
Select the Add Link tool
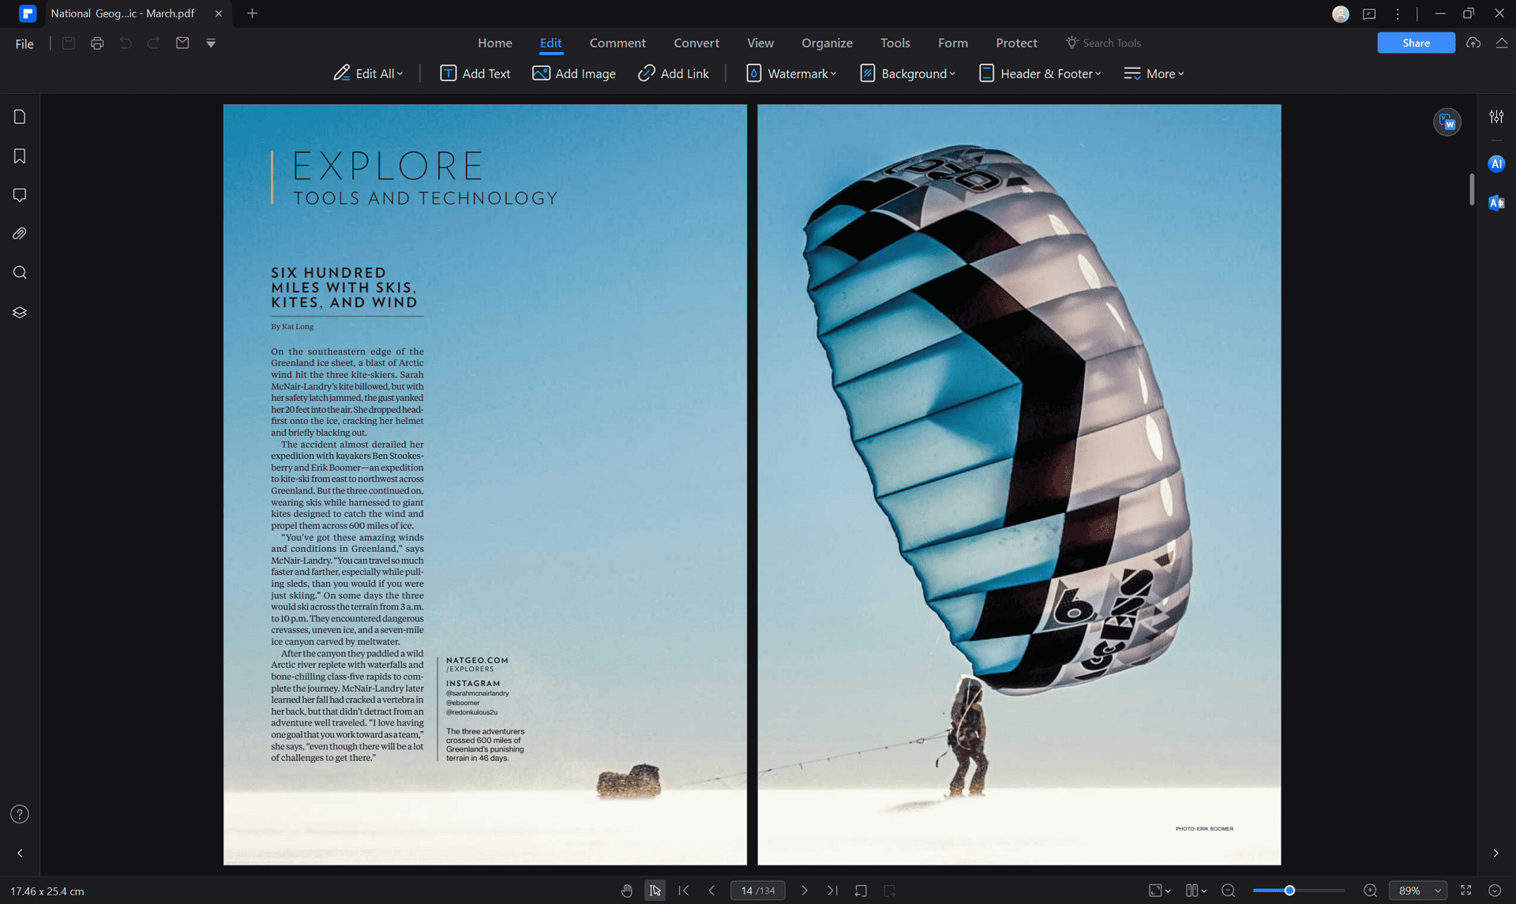click(673, 73)
